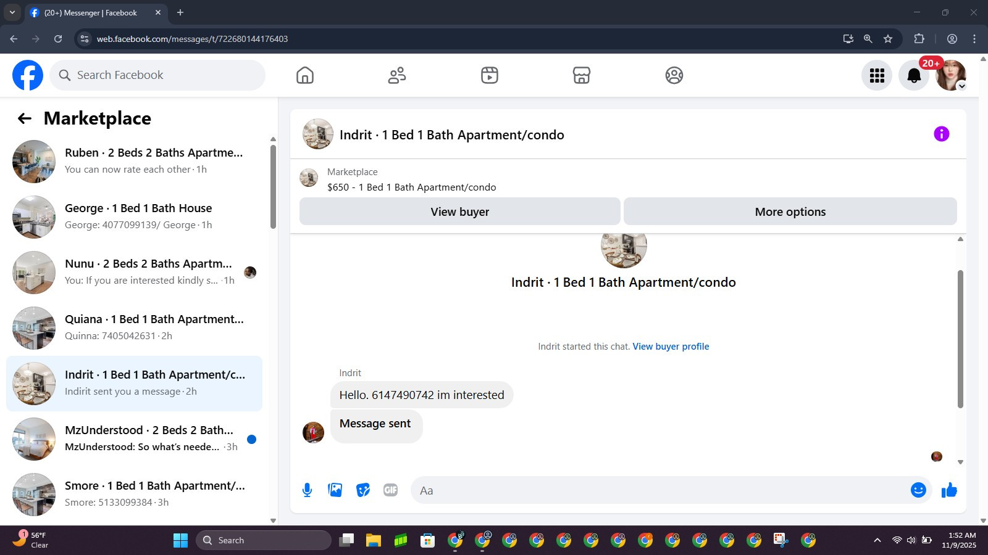Image resolution: width=988 pixels, height=555 pixels.
Task: Click the MzUnderstood unread blue dot
Action: 251,439
